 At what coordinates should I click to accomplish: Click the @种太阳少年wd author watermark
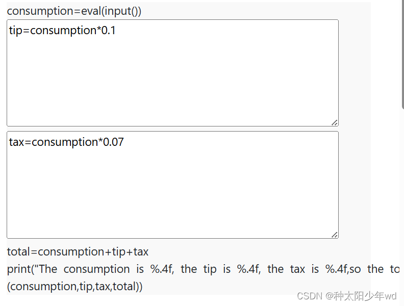361,296
